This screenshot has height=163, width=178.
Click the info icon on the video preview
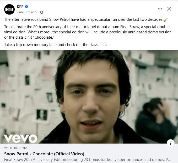[170, 143]
